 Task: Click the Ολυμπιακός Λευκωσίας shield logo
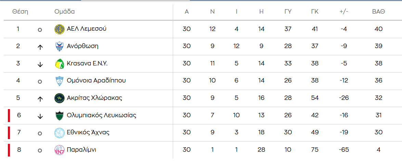click(x=60, y=116)
